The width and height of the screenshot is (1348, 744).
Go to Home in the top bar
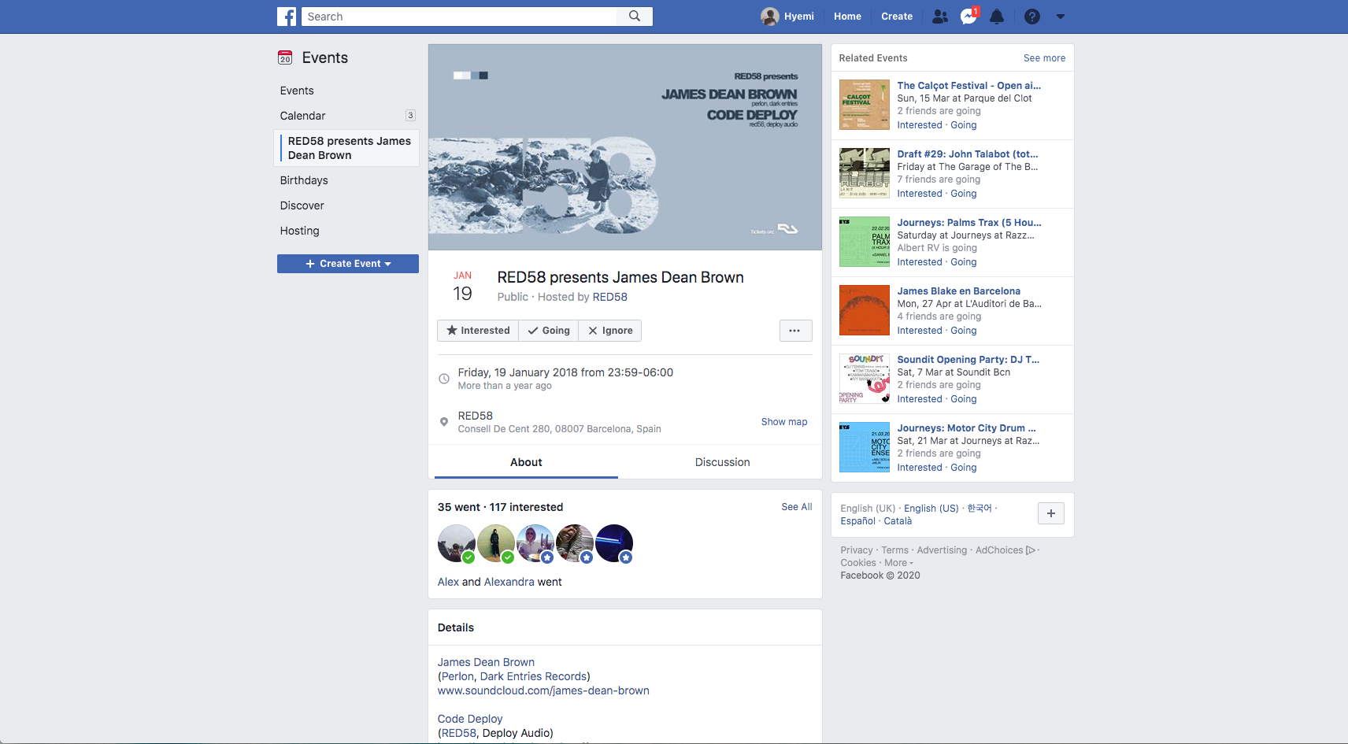coord(847,17)
